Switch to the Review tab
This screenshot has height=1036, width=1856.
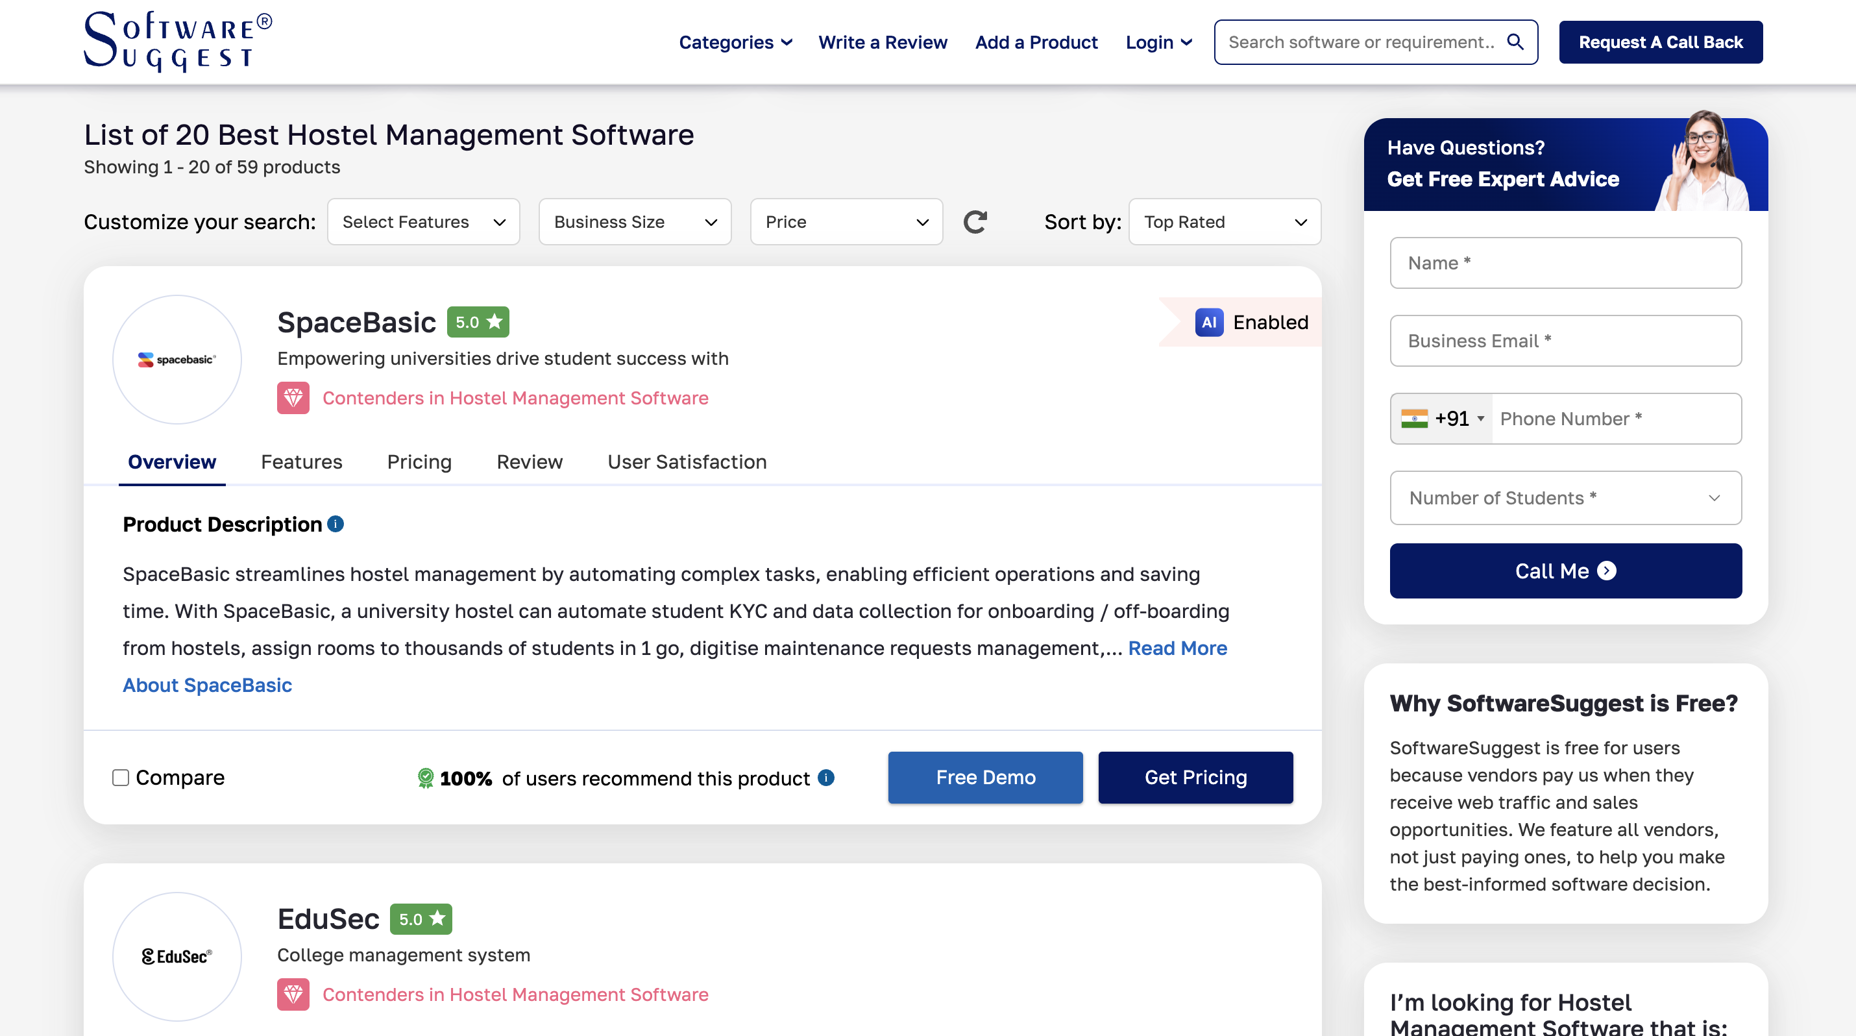[530, 462]
